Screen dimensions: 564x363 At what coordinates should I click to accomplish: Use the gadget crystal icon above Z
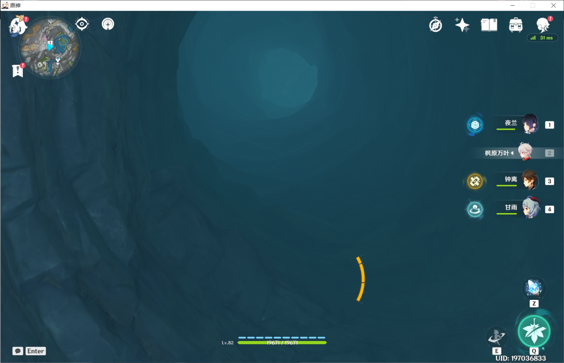534,288
